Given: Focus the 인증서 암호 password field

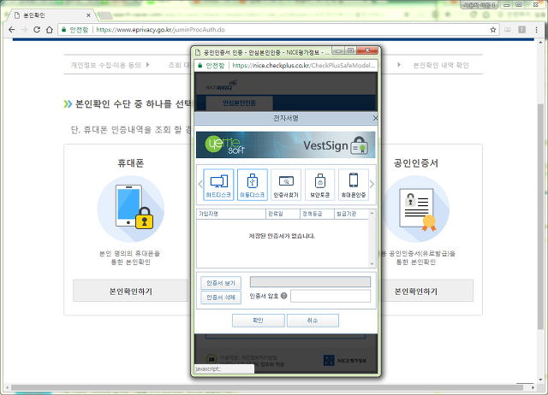Looking at the screenshot, I should coord(331,296).
